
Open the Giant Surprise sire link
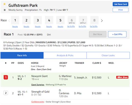click(x=38, y=84)
